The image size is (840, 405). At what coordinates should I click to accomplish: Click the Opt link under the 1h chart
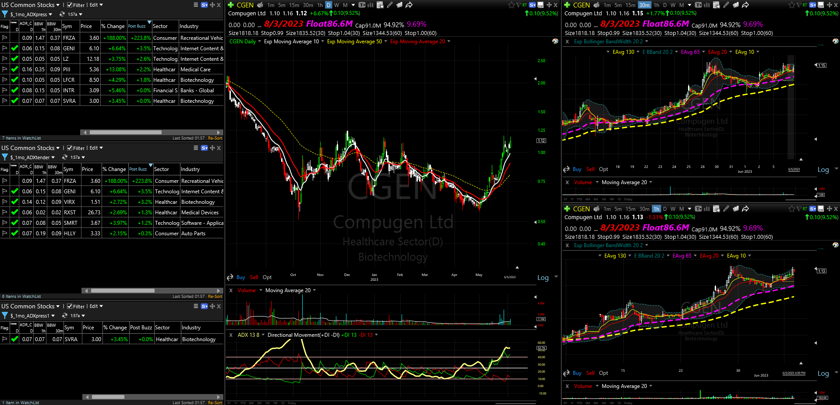click(604, 373)
